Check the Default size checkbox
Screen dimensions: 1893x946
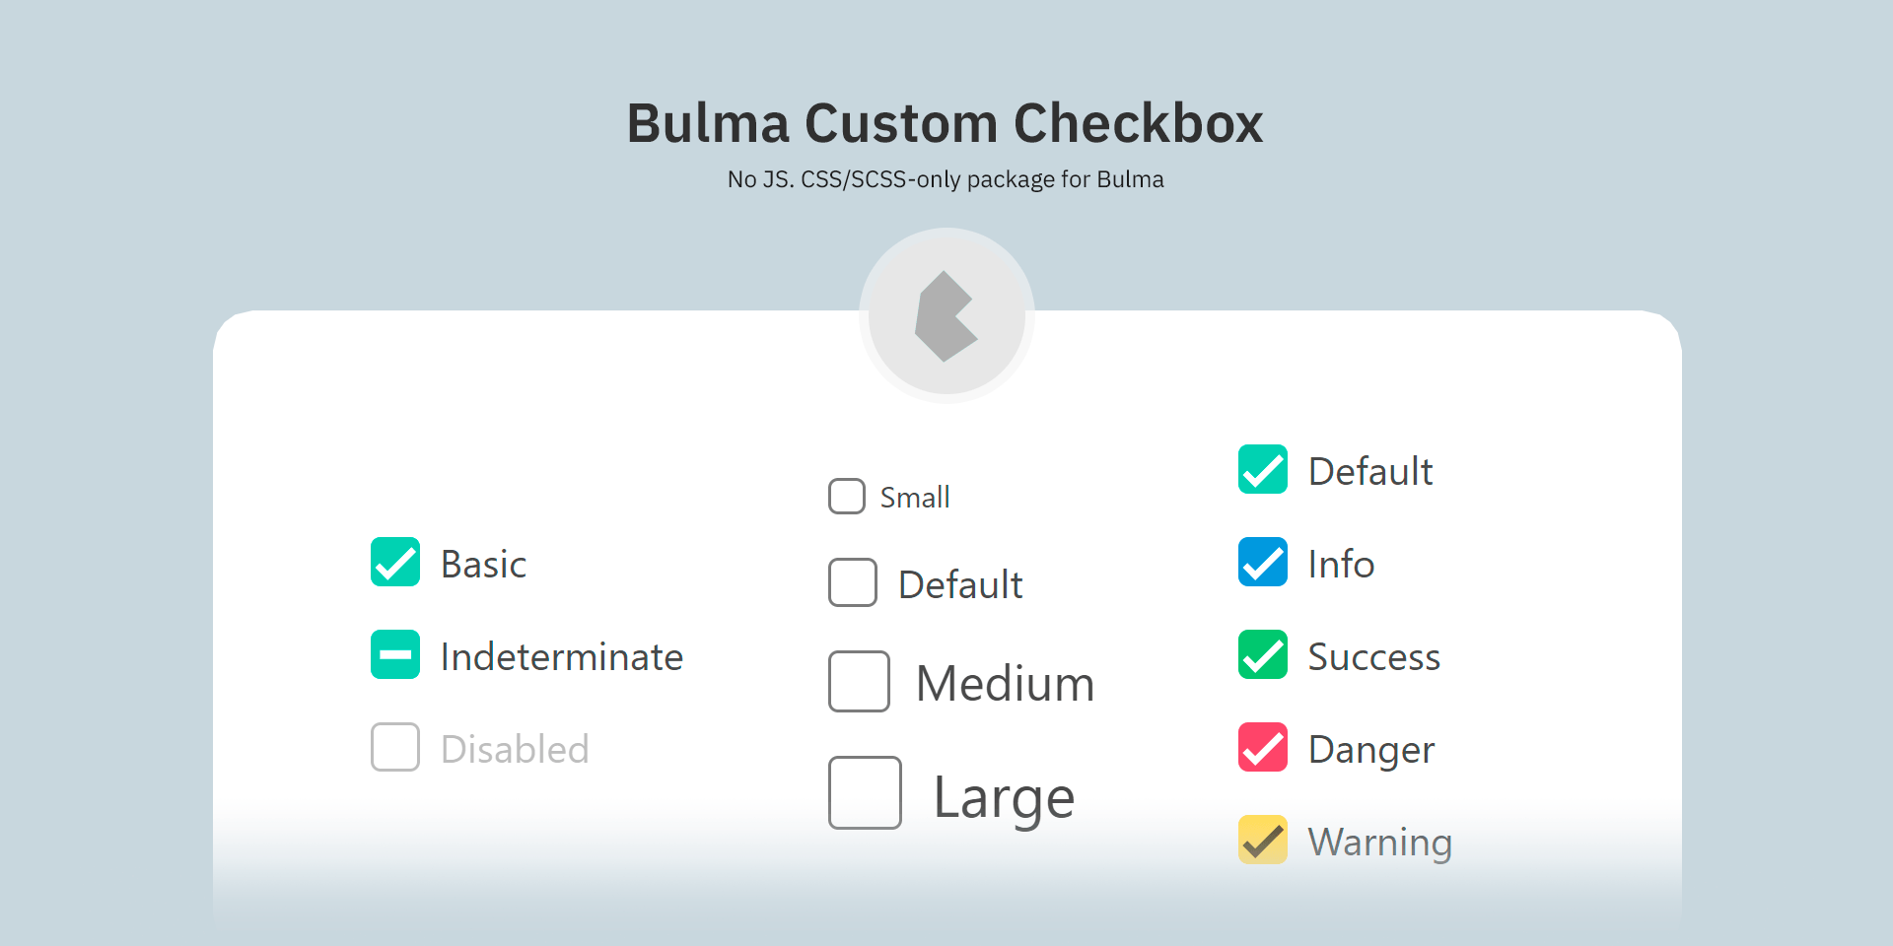coord(853,582)
